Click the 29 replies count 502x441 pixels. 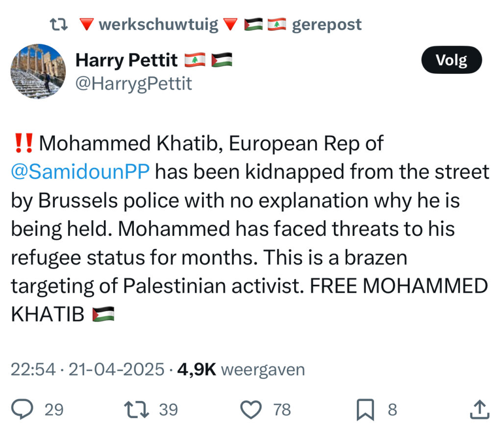point(54,409)
